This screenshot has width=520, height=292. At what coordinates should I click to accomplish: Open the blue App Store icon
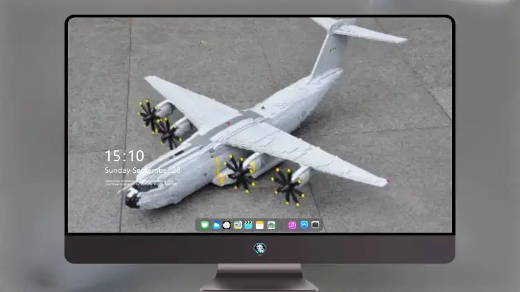304,225
